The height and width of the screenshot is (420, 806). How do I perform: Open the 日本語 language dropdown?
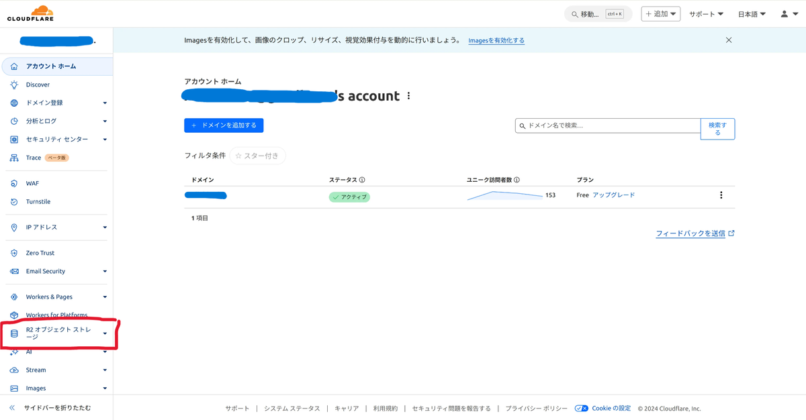752,14
